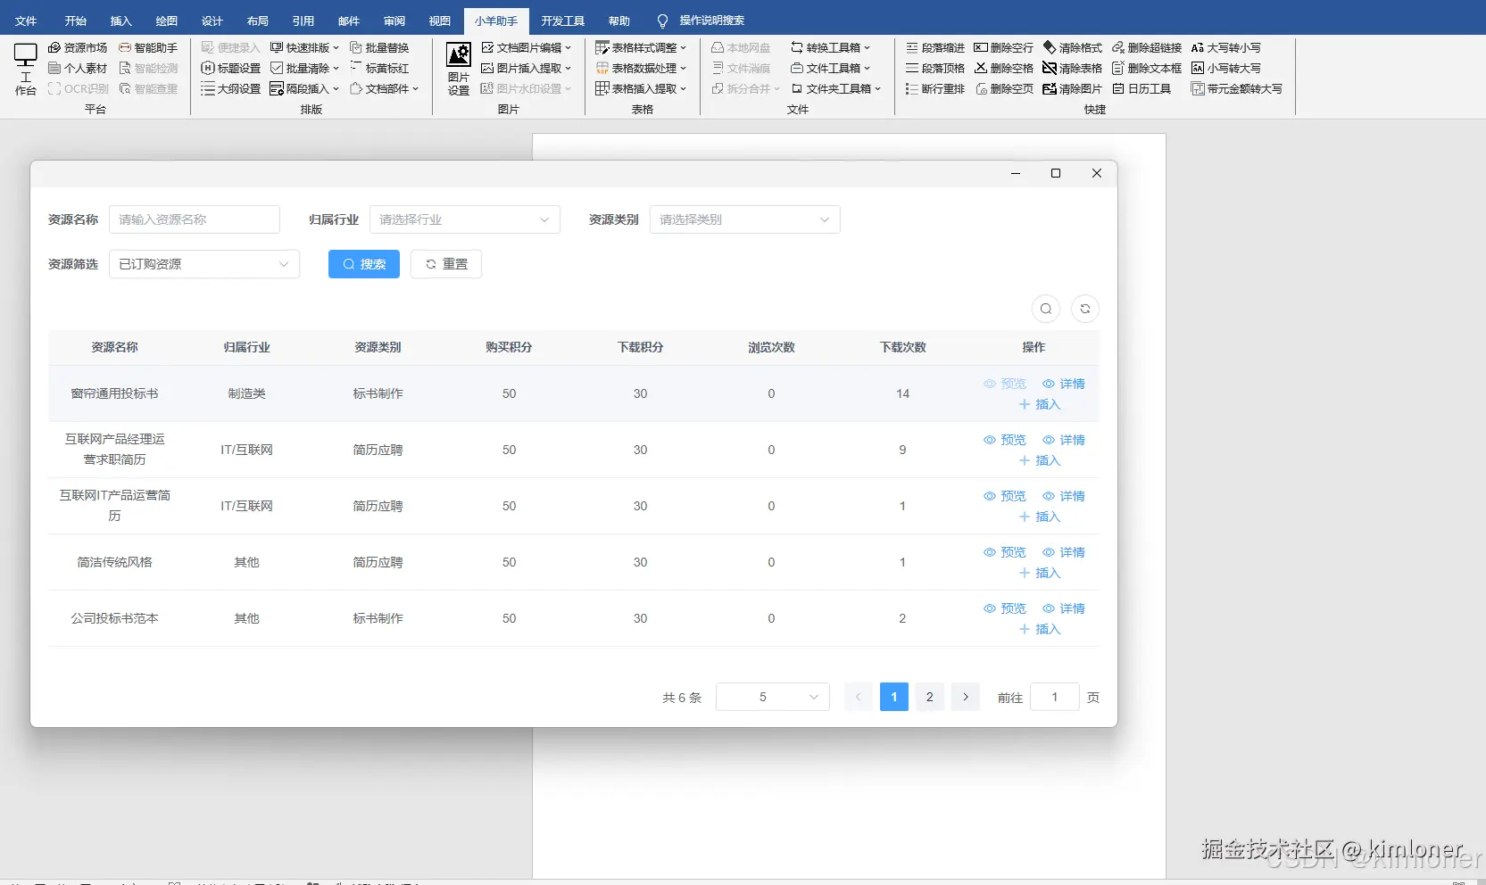Viewport: 1486px width, 885px height.
Task: Click 清除格式 clear formatting
Action: click(x=1073, y=47)
